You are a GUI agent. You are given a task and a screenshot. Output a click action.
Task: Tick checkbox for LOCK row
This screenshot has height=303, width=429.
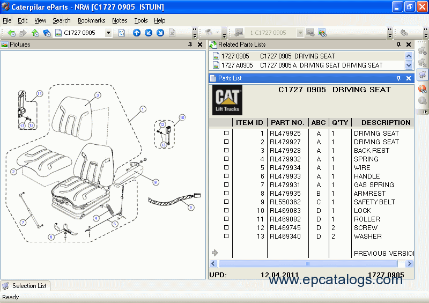(226, 210)
